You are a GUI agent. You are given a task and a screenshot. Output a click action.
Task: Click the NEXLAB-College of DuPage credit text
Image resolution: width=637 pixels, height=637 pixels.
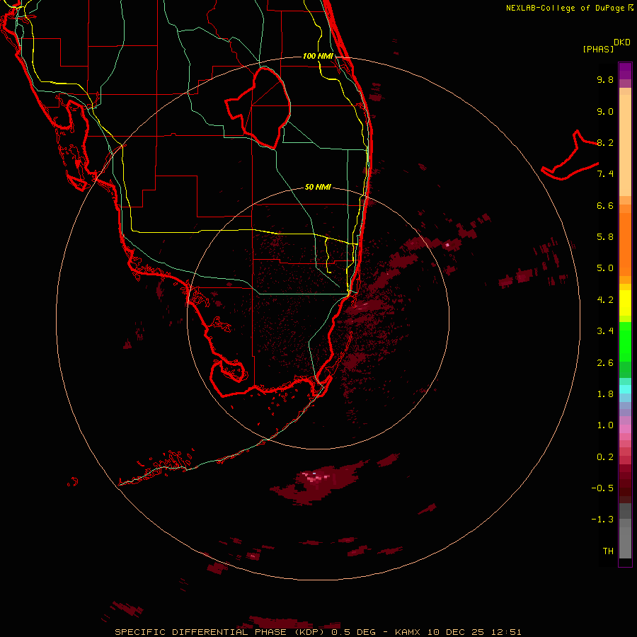coord(566,8)
